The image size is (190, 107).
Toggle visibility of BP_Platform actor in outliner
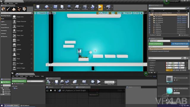pos(150,17)
